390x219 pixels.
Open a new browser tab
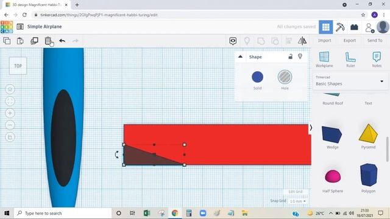point(77,5)
